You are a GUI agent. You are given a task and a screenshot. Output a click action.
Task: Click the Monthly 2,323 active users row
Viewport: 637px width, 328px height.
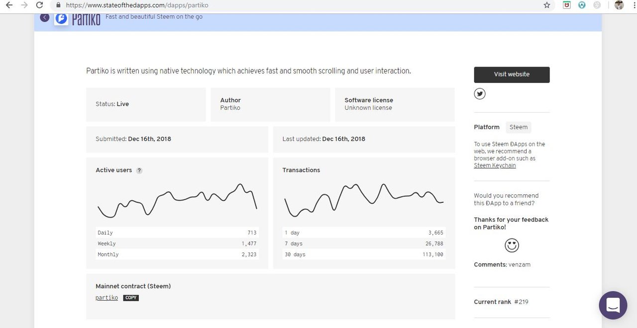(x=177, y=254)
